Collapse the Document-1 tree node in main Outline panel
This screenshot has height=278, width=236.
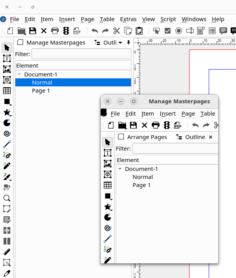point(19,74)
